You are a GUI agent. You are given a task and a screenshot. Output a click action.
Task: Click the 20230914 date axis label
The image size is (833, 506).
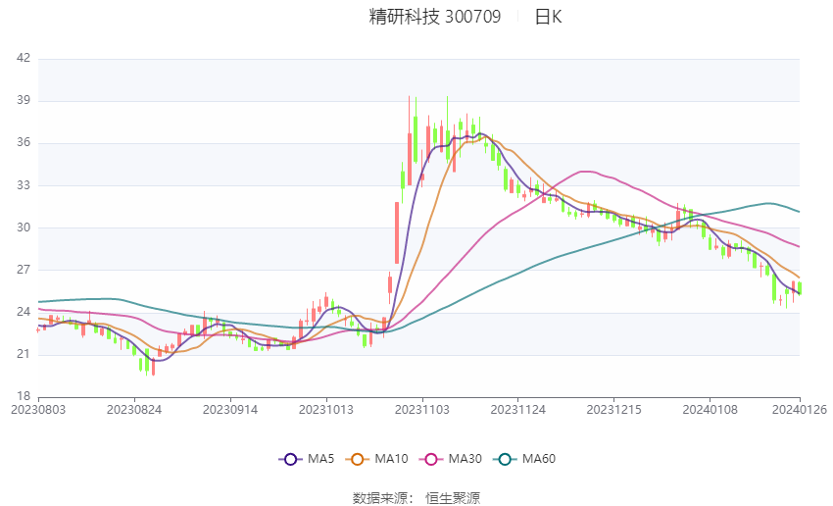(x=230, y=410)
